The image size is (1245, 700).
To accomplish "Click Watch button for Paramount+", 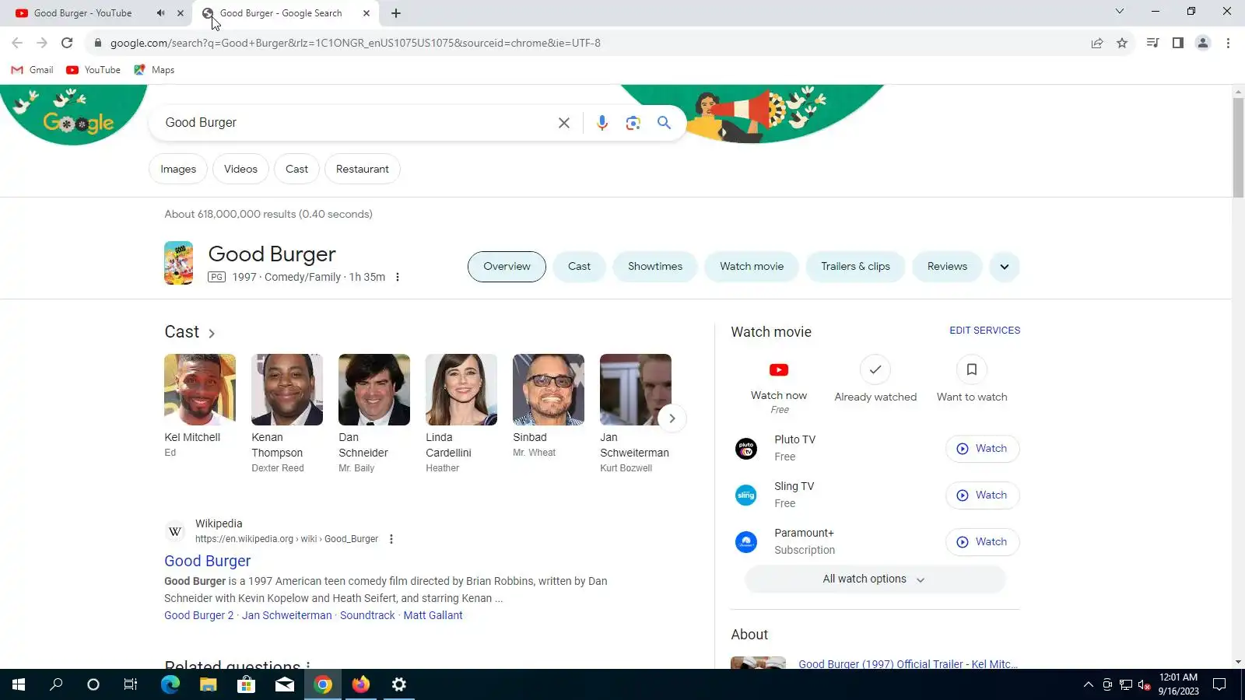I will click(983, 542).
